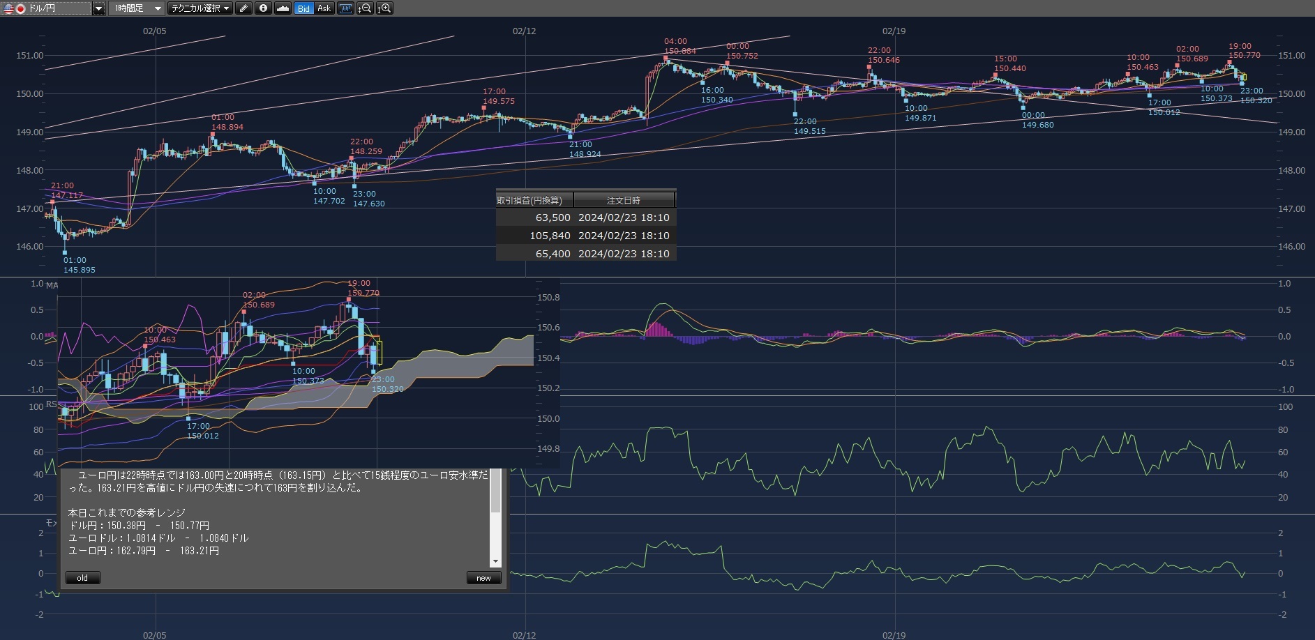The image size is (1315, 640).
Task: Switch price display to Ask
Action: click(324, 8)
